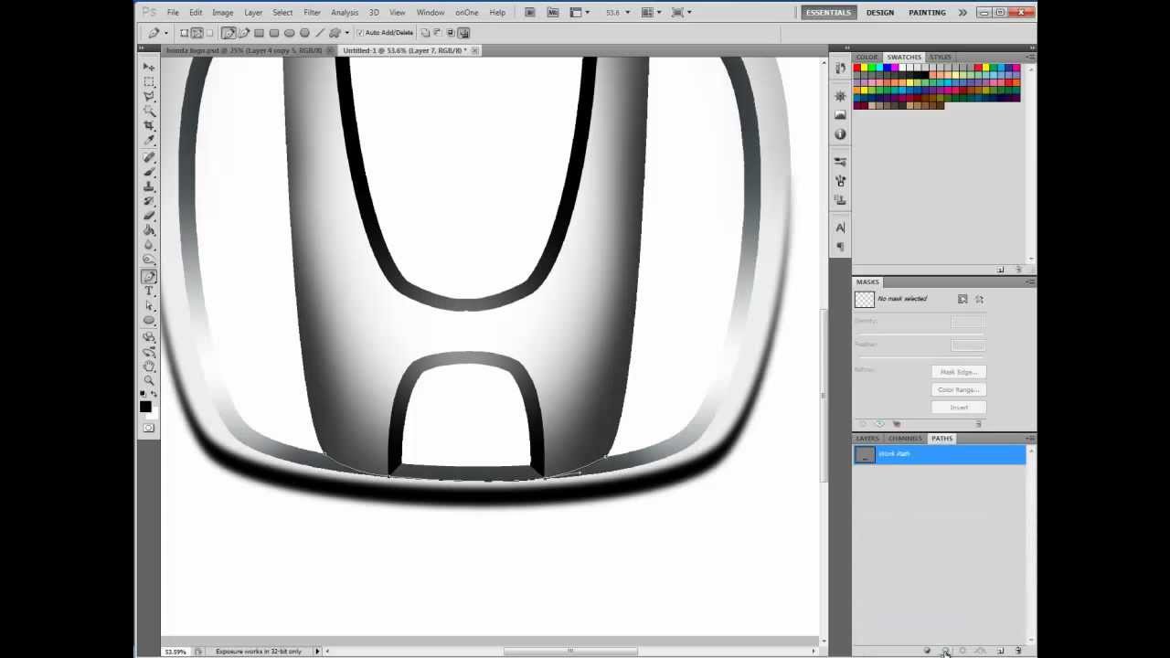Launch Mini Bridge from application bar
Image resolution: width=1170 pixels, height=658 pixels.
tap(552, 13)
